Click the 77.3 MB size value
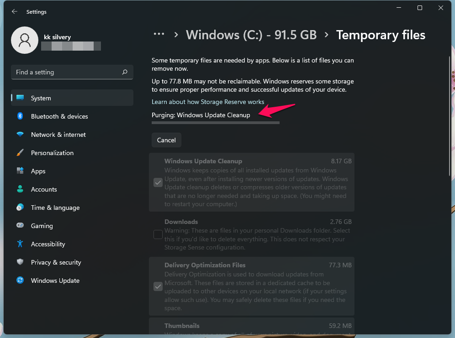 (x=340, y=265)
